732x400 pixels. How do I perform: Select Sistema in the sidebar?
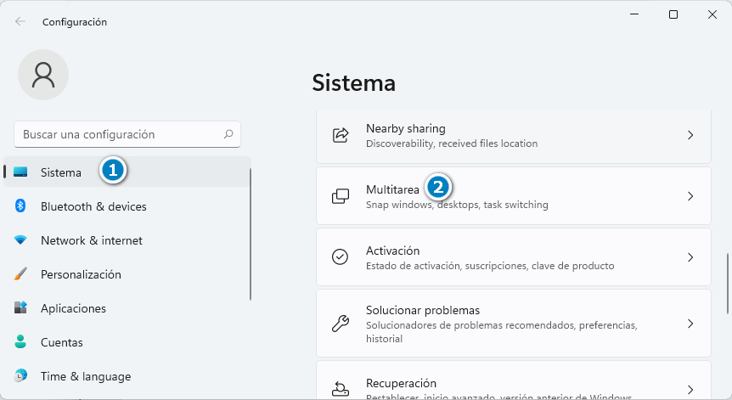[127, 172]
